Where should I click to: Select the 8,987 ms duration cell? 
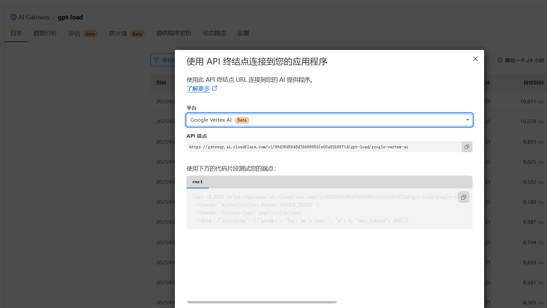[533, 222]
